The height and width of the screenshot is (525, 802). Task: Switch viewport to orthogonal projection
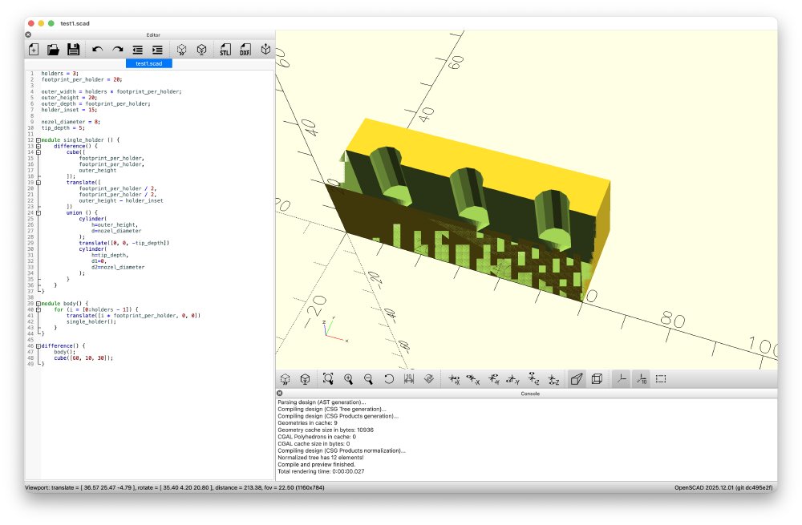point(597,378)
